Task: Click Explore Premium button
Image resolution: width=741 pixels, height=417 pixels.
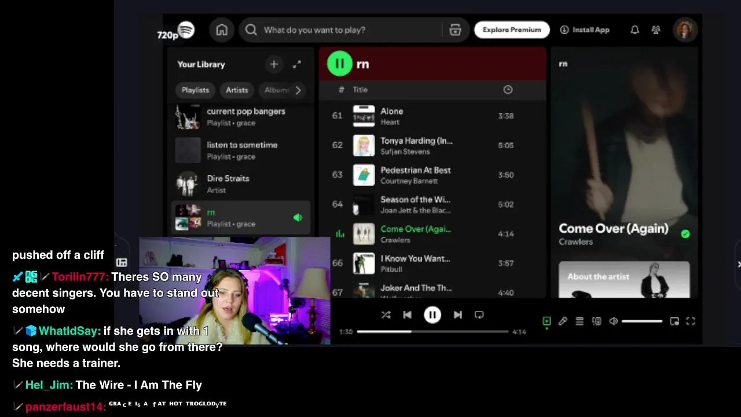Action: 512,30
